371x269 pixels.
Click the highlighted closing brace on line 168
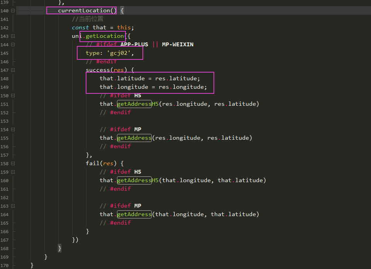[59, 248]
